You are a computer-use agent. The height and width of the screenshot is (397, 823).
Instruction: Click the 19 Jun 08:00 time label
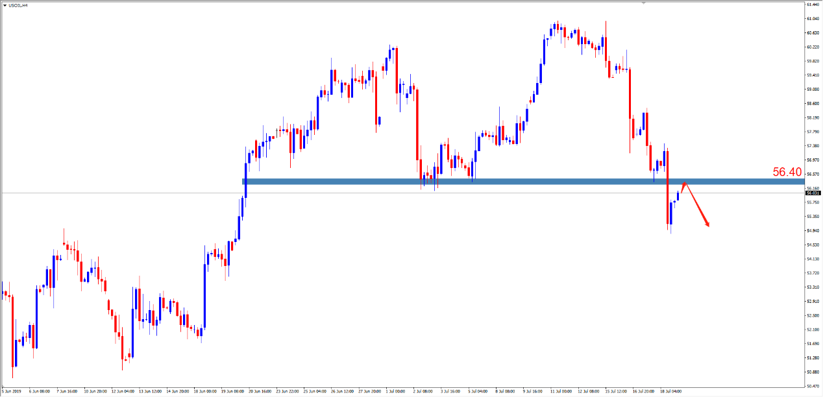point(231,392)
